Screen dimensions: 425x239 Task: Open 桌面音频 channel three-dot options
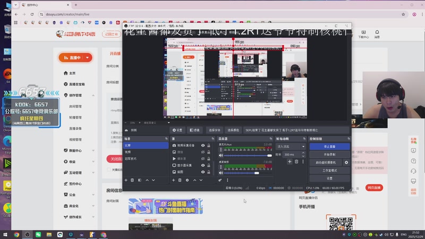tap(220, 167)
